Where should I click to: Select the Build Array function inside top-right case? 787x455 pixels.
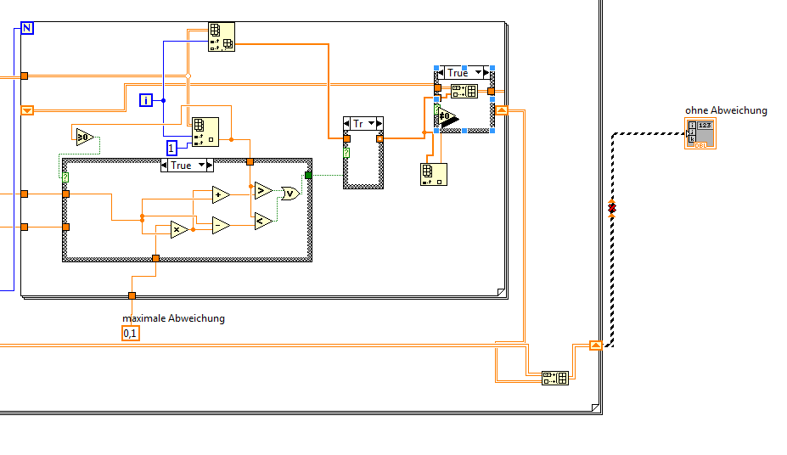point(464,92)
